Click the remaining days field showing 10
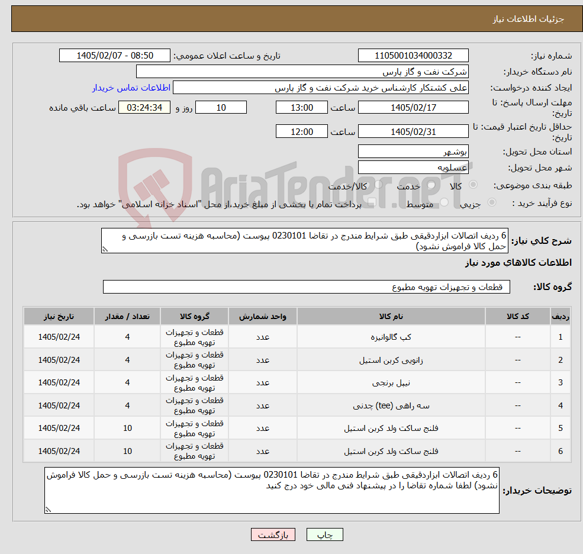 pos(221,108)
